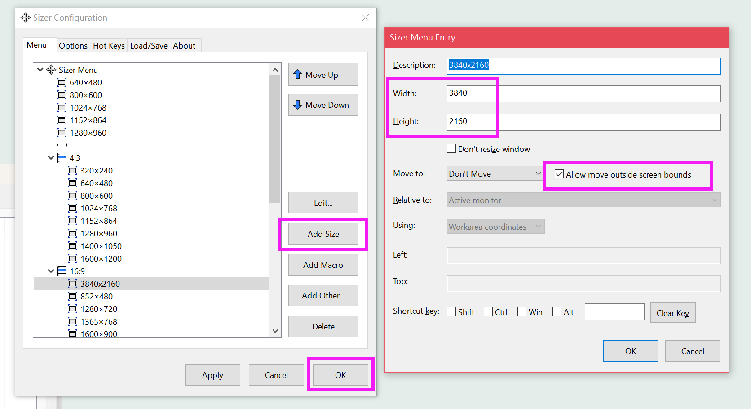Click the blue Move Down arrow icon
The height and width of the screenshot is (409, 751).
(x=297, y=105)
